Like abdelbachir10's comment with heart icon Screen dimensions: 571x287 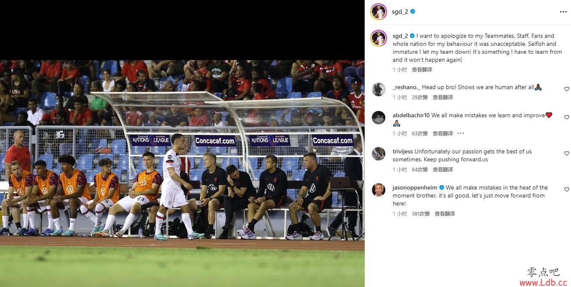point(566,117)
